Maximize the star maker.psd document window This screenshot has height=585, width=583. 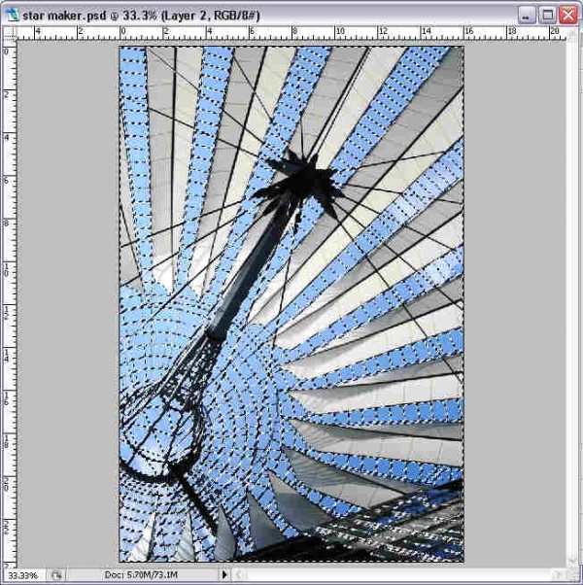pyautogui.click(x=548, y=16)
